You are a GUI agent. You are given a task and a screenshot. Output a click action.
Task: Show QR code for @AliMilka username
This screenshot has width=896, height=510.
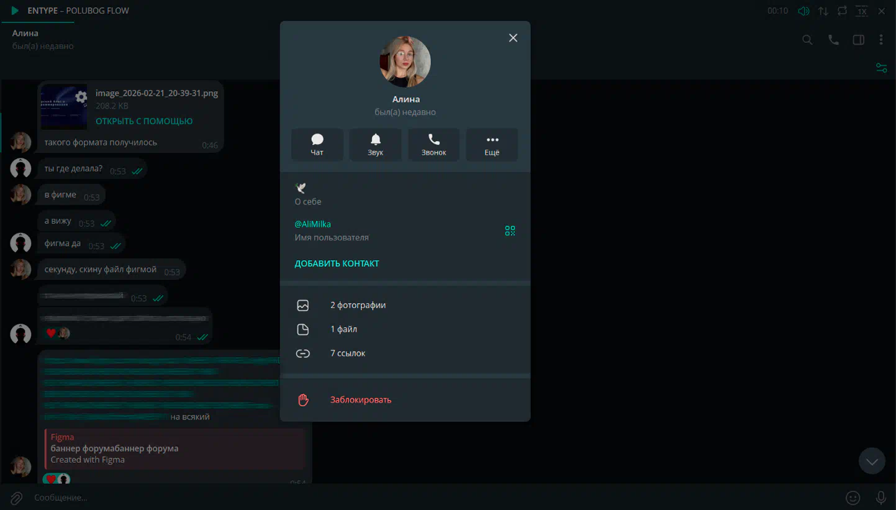click(x=510, y=230)
